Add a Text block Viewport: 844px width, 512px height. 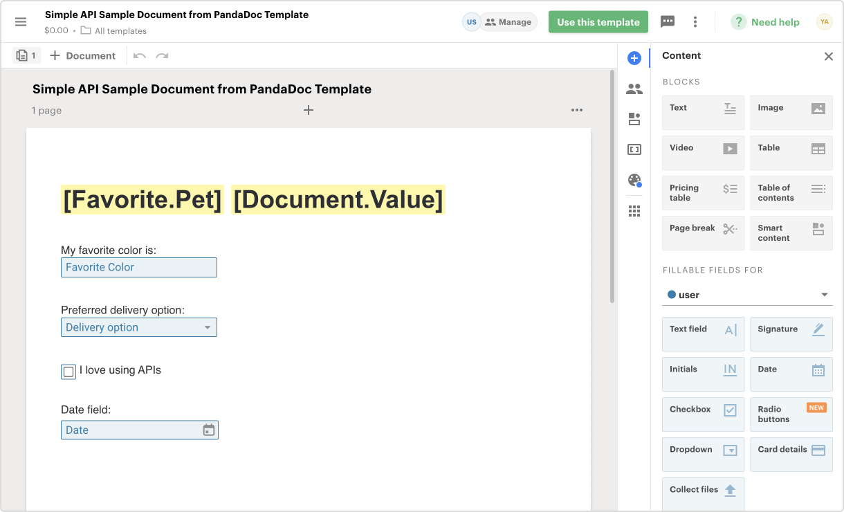(x=704, y=113)
